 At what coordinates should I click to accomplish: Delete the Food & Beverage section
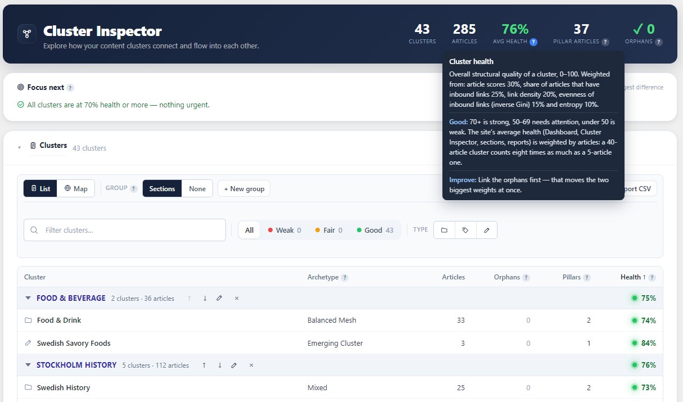[x=237, y=299]
